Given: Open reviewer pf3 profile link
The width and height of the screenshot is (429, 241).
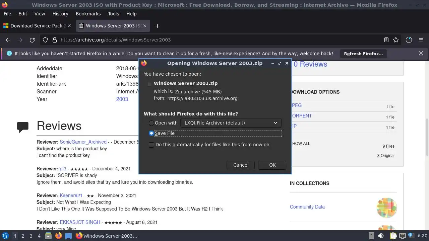Looking at the screenshot, I should coord(63,169).
